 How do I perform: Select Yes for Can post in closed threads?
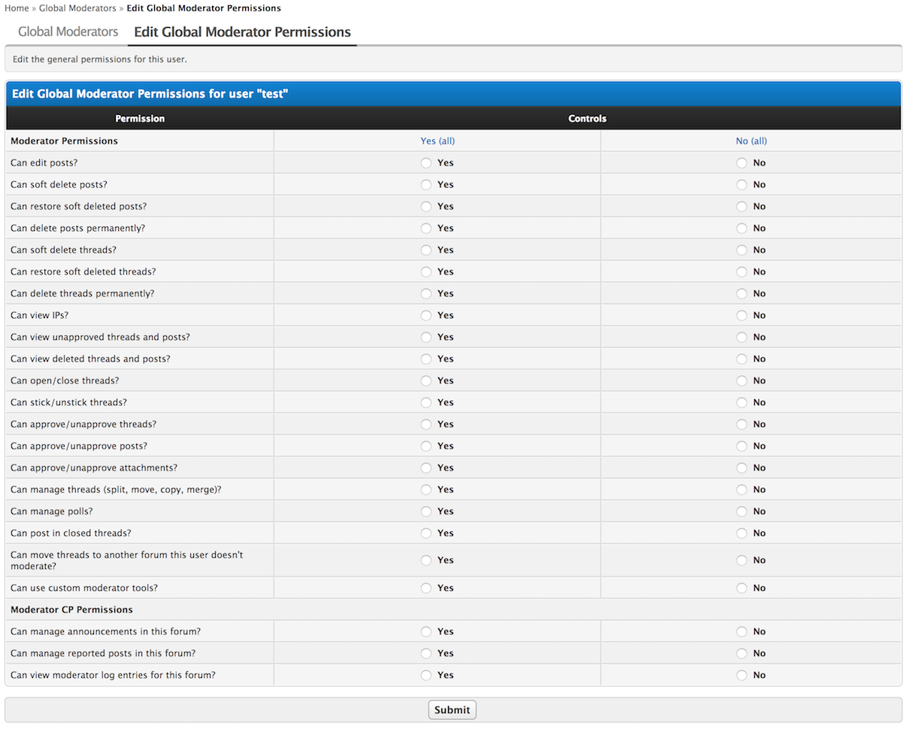coord(426,534)
